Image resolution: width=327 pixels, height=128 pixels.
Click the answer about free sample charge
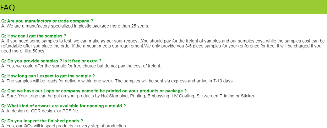[x=81, y=66]
